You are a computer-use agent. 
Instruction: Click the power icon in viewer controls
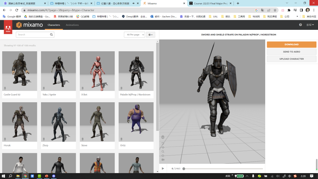click(163, 156)
